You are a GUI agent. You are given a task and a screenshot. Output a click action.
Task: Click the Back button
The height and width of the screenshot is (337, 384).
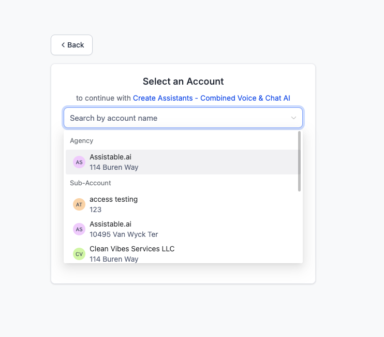(x=71, y=45)
